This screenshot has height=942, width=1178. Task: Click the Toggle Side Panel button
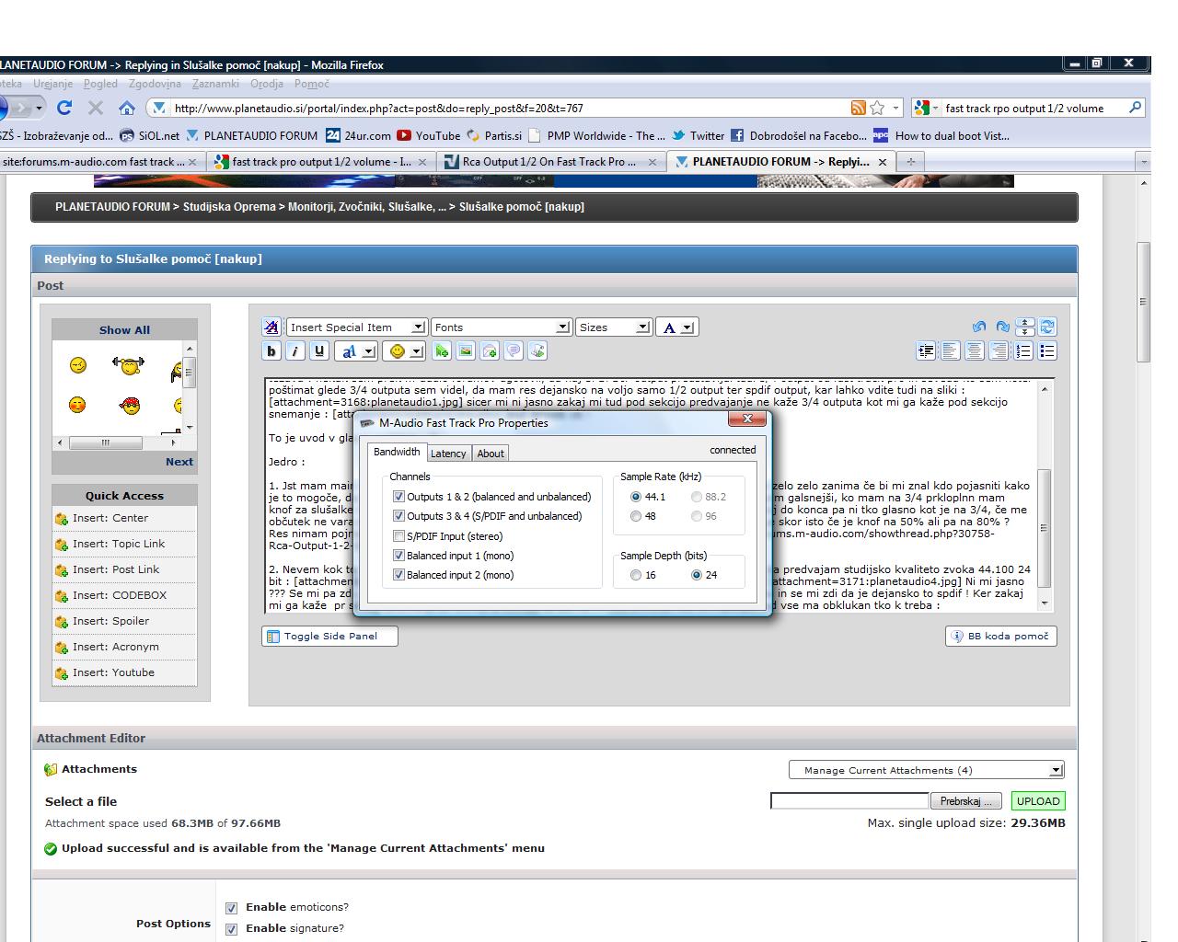pyautogui.click(x=329, y=636)
